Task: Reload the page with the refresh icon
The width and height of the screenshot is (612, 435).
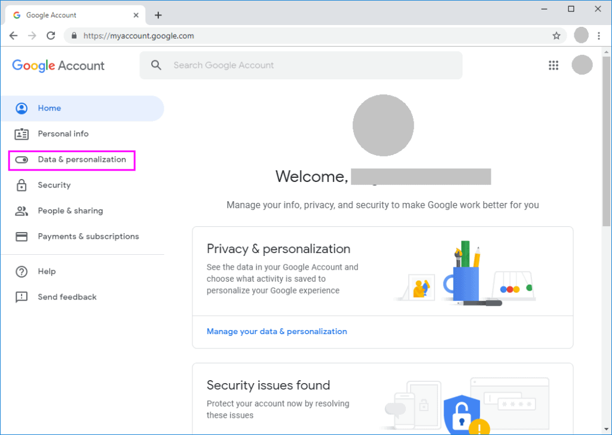Action: click(x=51, y=36)
